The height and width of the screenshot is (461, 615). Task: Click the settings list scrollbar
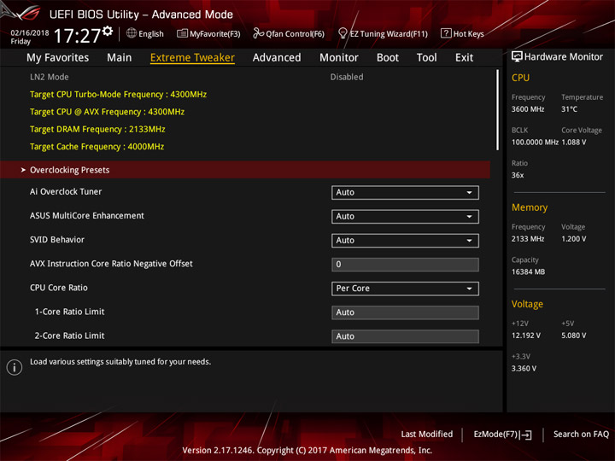pyautogui.click(x=498, y=110)
